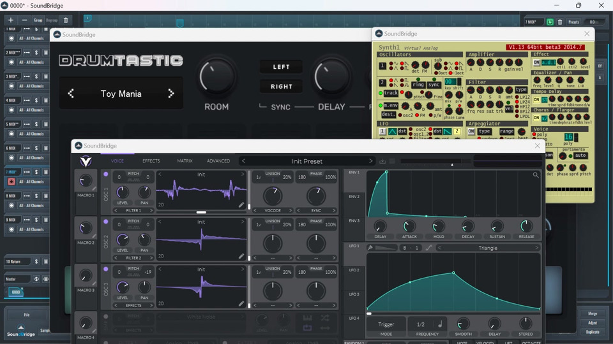The width and height of the screenshot is (613, 344).
Task: Click the track 2 MIDI routing arrow icon
Action: coord(27,52)
